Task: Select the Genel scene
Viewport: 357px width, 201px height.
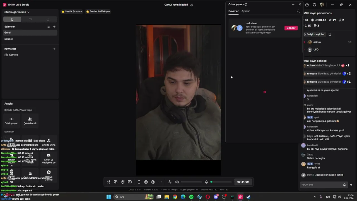Action: pyautogui.click(x=30, y=33)
